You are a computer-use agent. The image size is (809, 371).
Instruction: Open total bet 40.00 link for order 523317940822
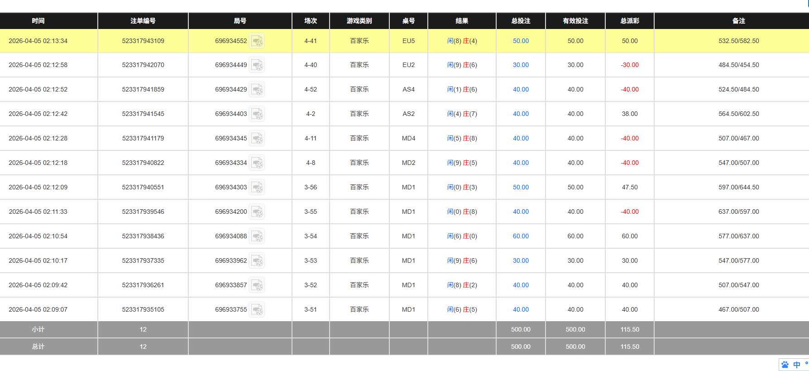[521, 163]
